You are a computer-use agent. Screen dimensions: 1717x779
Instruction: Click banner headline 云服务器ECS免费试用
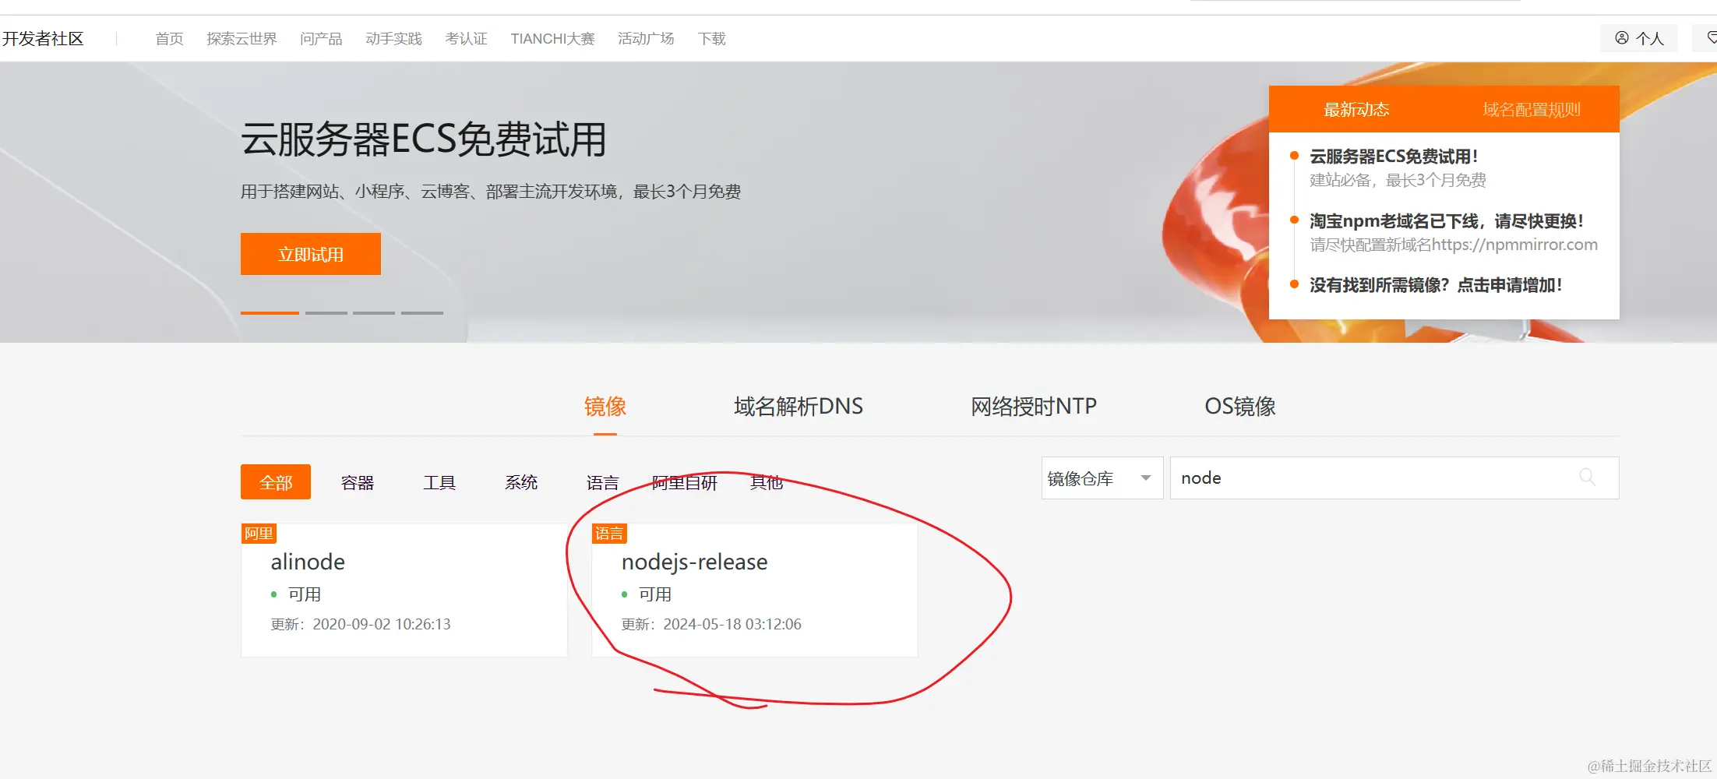pos(424,139)
